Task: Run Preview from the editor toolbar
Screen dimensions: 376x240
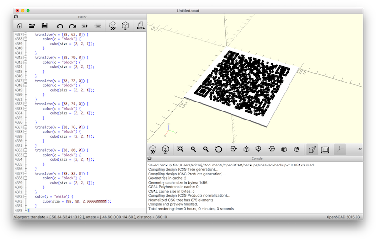Action: tap(113, 26)
